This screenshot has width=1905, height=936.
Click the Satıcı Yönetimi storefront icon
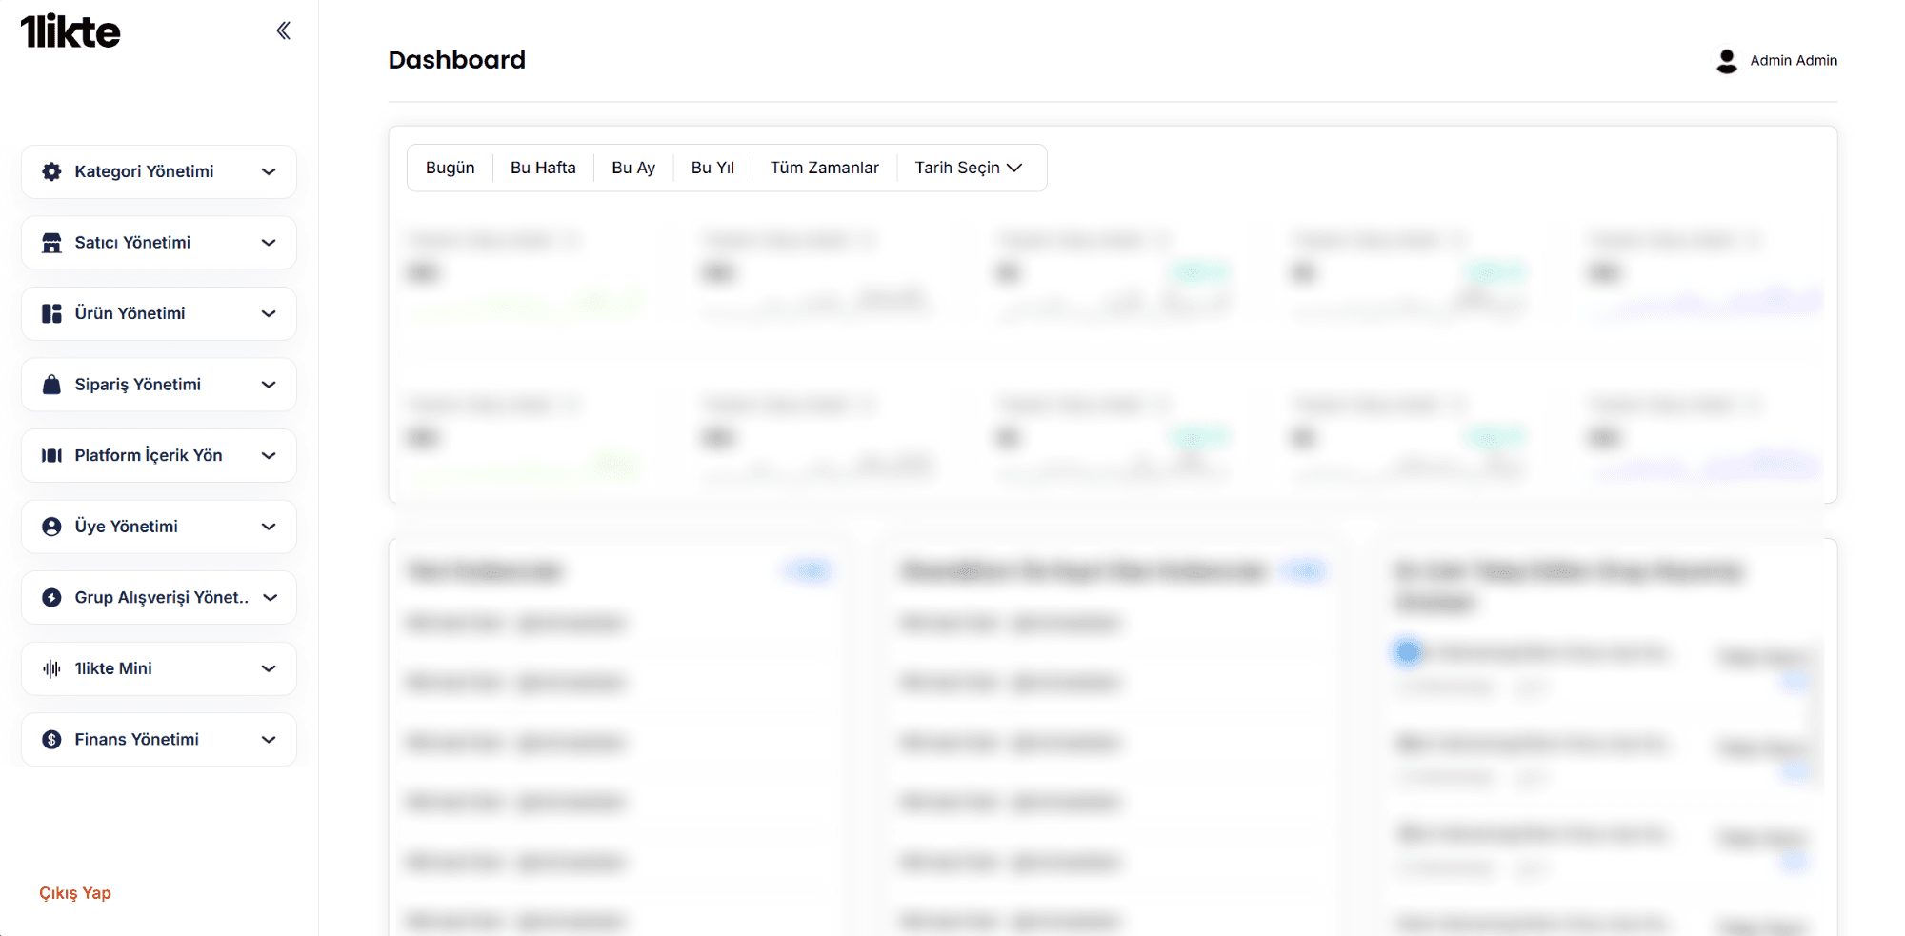tap(50, 242)
